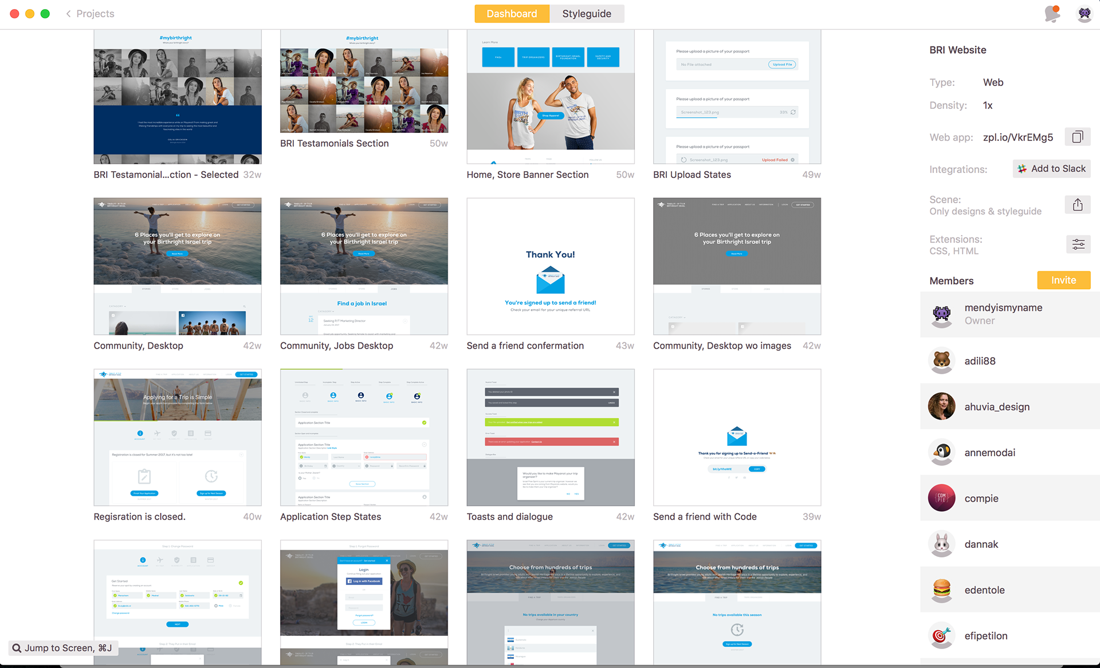Go back to Projects
Viewport: 1100px width, 668px height.
click(90, 13)
